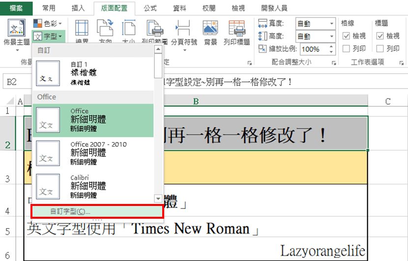Enable 標題 列印 headings print checkbox

click(x=380, y=49)
